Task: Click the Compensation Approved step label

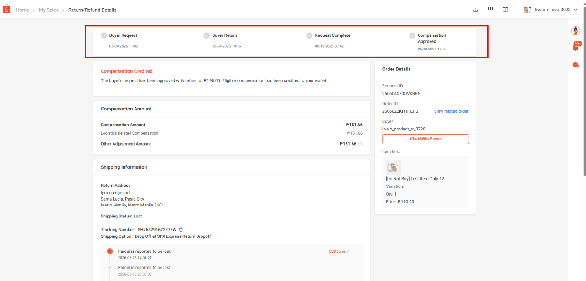Action: (x=432, y=38)
